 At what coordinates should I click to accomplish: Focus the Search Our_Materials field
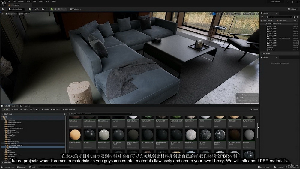pos(103,114)
